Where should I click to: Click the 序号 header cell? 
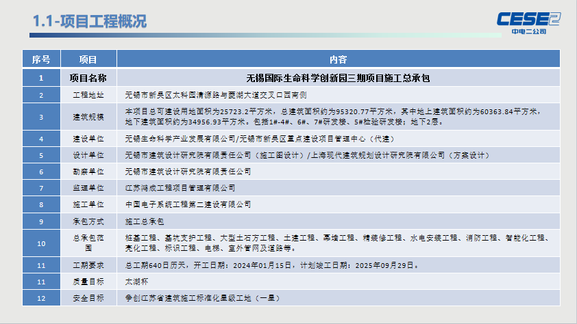pyautogui.click(x=41, y=59)
